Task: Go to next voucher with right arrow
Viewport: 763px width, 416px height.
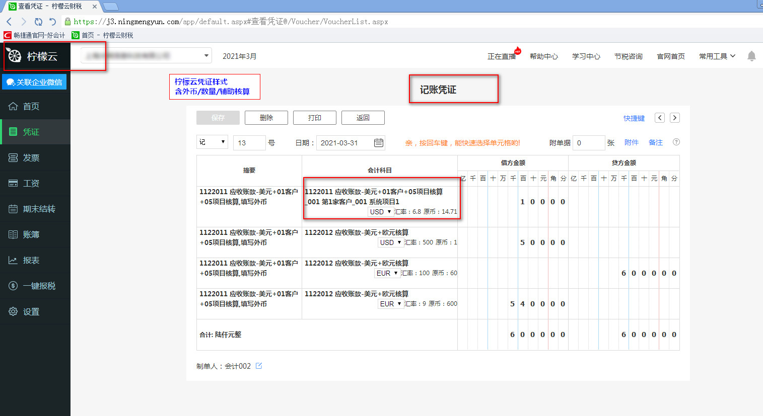Action: [675, 118]
